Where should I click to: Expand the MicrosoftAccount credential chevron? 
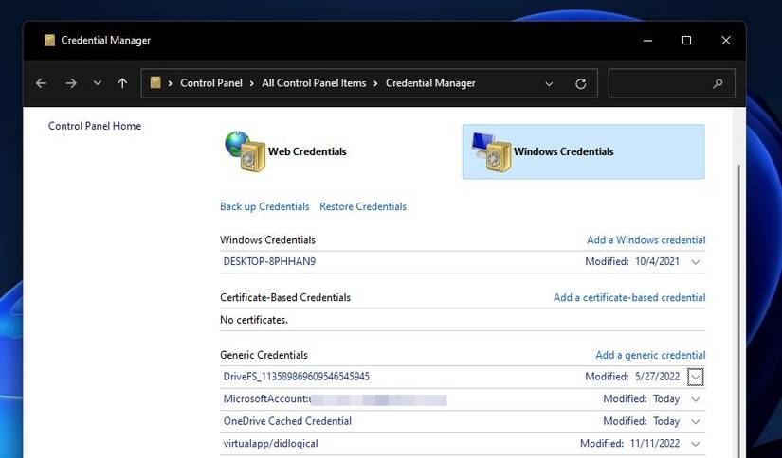696,399
